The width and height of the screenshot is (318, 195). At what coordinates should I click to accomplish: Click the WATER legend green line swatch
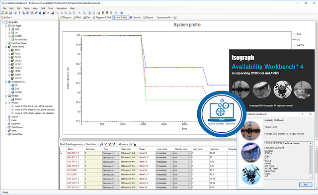click(x=294, y=45)
